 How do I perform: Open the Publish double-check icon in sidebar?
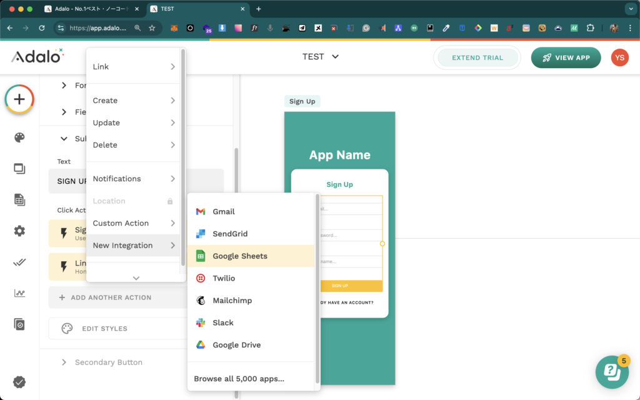tap(19, 262)
